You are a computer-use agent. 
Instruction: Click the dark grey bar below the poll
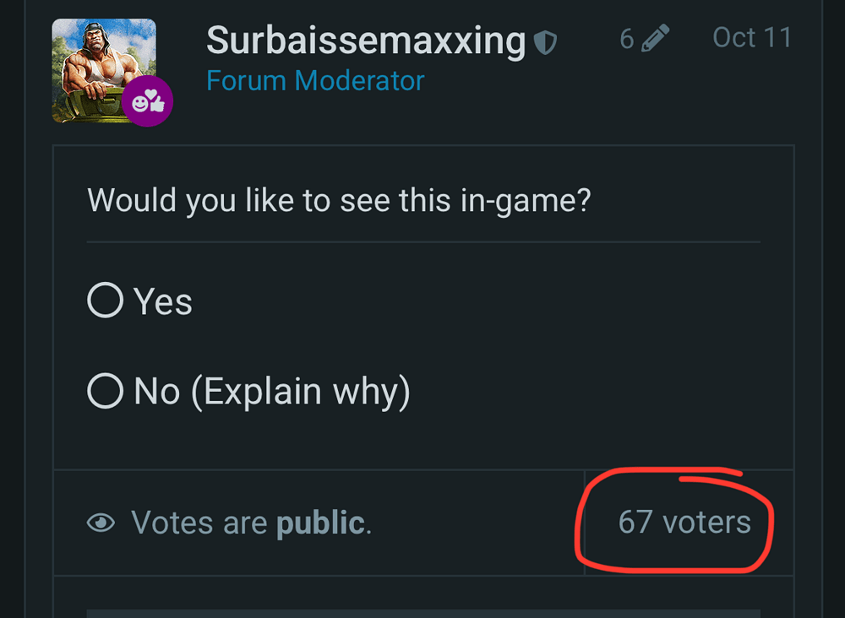pos(422,612)
